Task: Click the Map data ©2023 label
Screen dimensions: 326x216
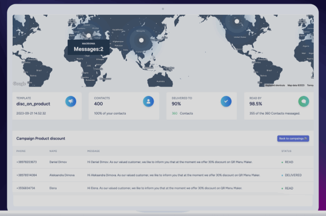Action: pyautogui.click(x=296, y=85)
